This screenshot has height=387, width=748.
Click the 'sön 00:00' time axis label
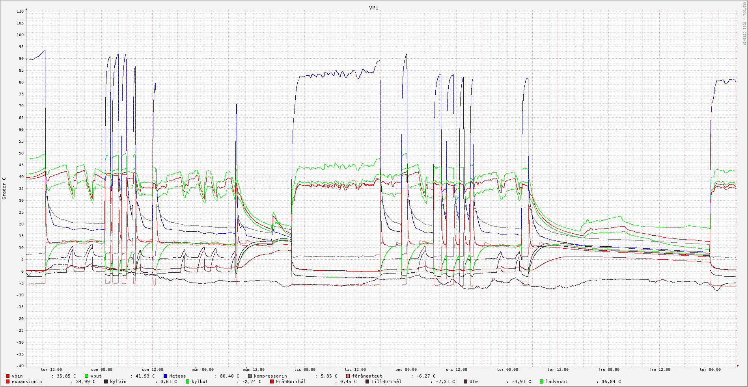coord(102,370)
